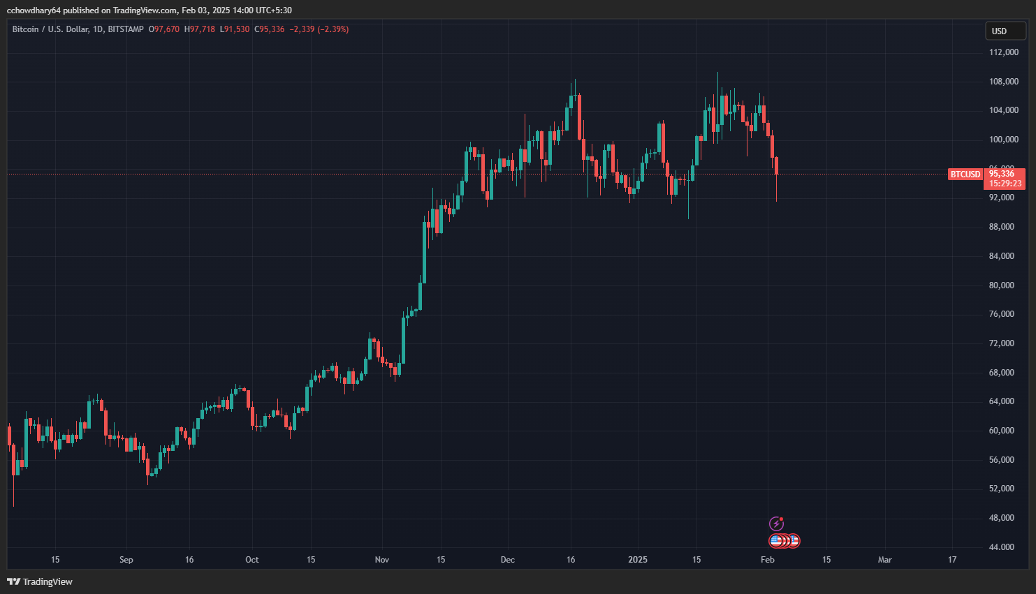Image resolution: width=1036 pixels, height=594 pixels.
Task: Click the leftmost US flag economic event marker
Action: point(775,541)
